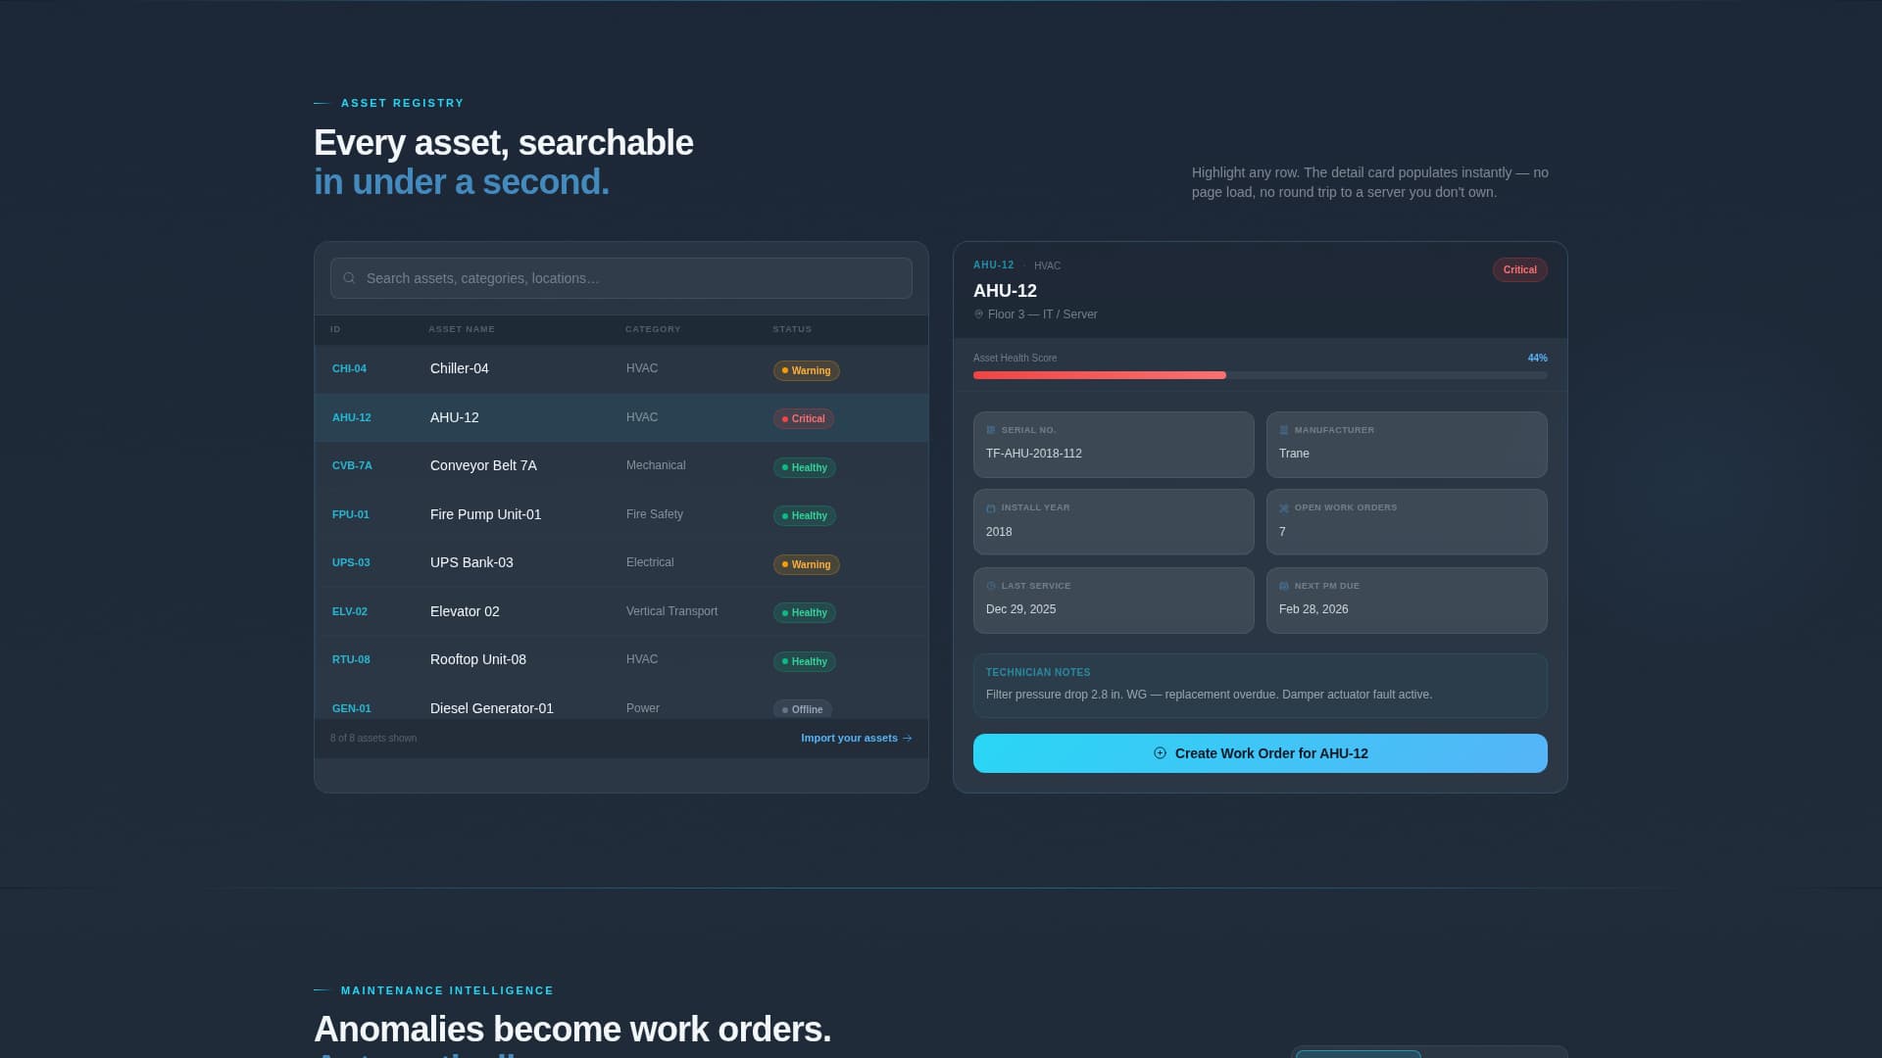The height and width of the screenshot is (1058, 1882).
Task: Click the Fire Safety category cell
Action: [x=655, y=514]
